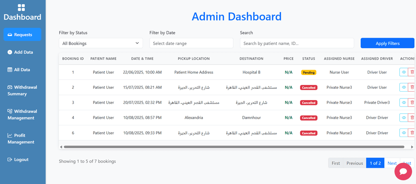This screenshot has width=416, height=184.
Task: View booking 1 details with eye icon
Action: pyautogui.click(x=404, y=72)
